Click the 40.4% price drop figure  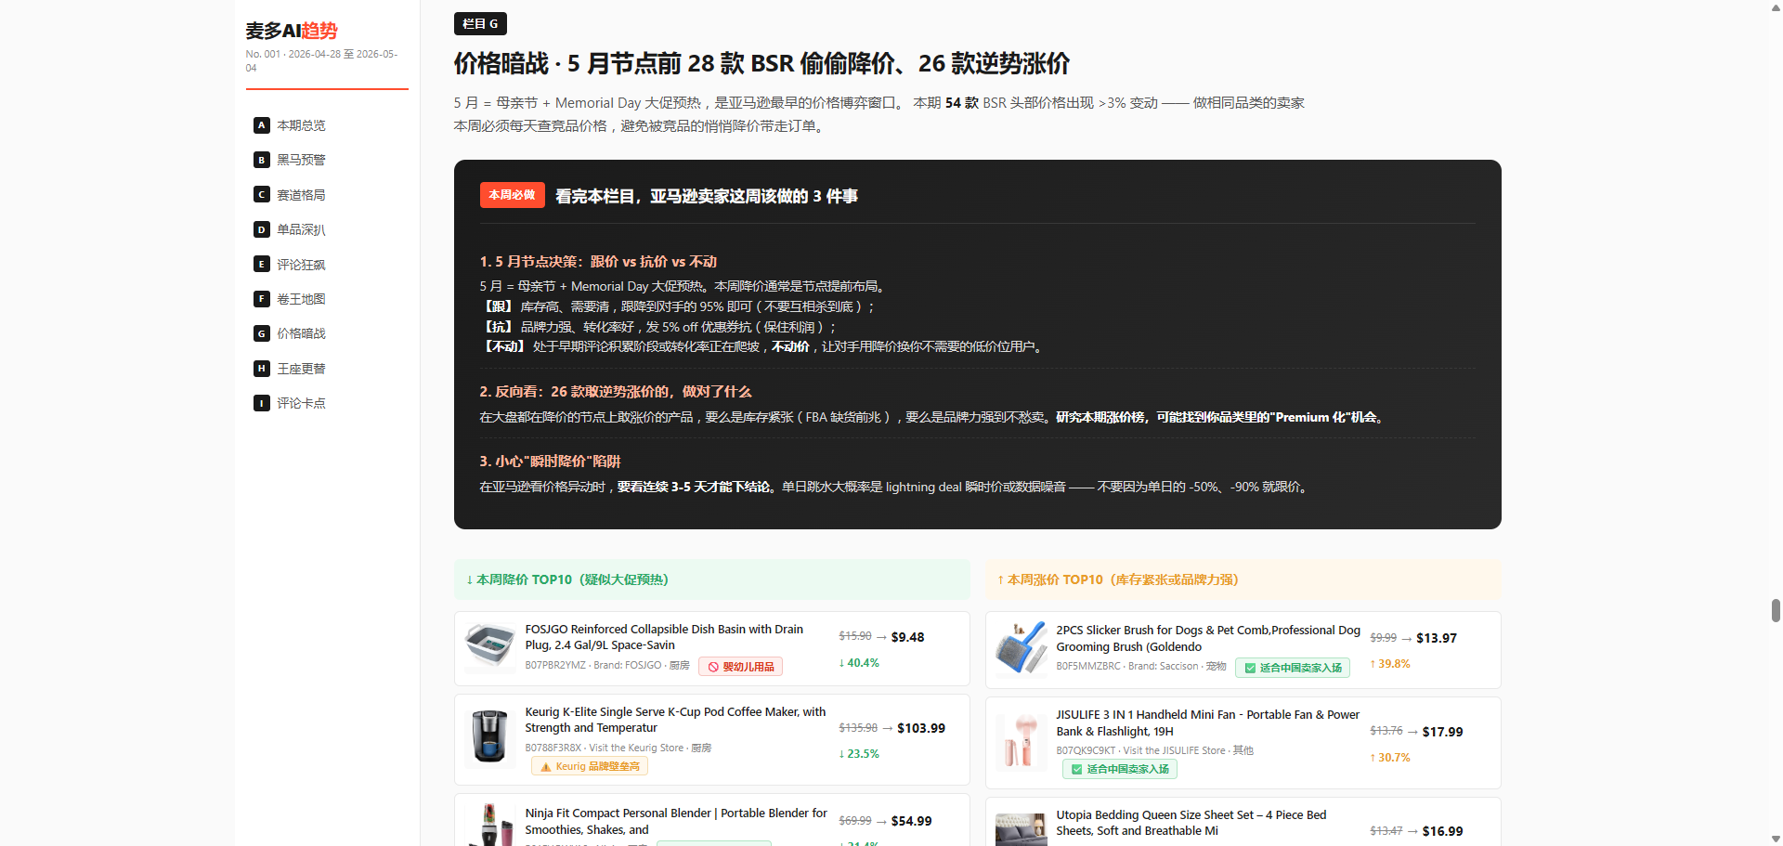[859, 663]
